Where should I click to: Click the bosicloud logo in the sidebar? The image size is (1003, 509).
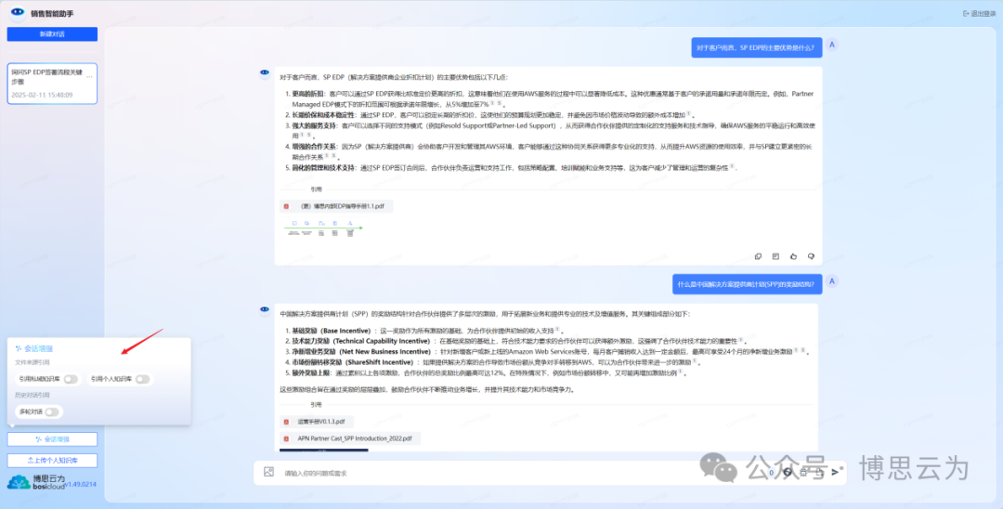click(35, 483)
